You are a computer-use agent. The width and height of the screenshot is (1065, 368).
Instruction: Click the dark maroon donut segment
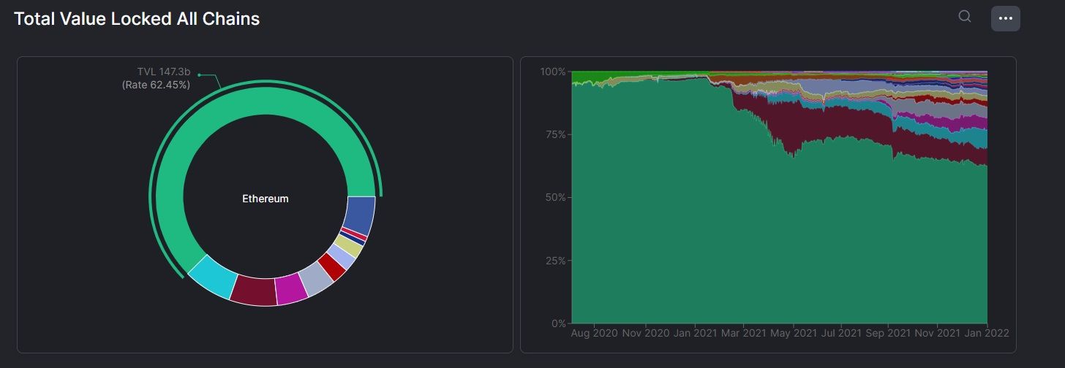point(253,291)
